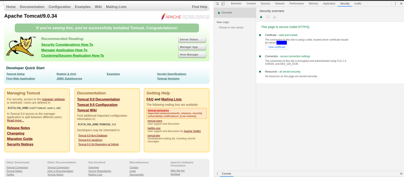Open the manager webapp link

point(53,99)
